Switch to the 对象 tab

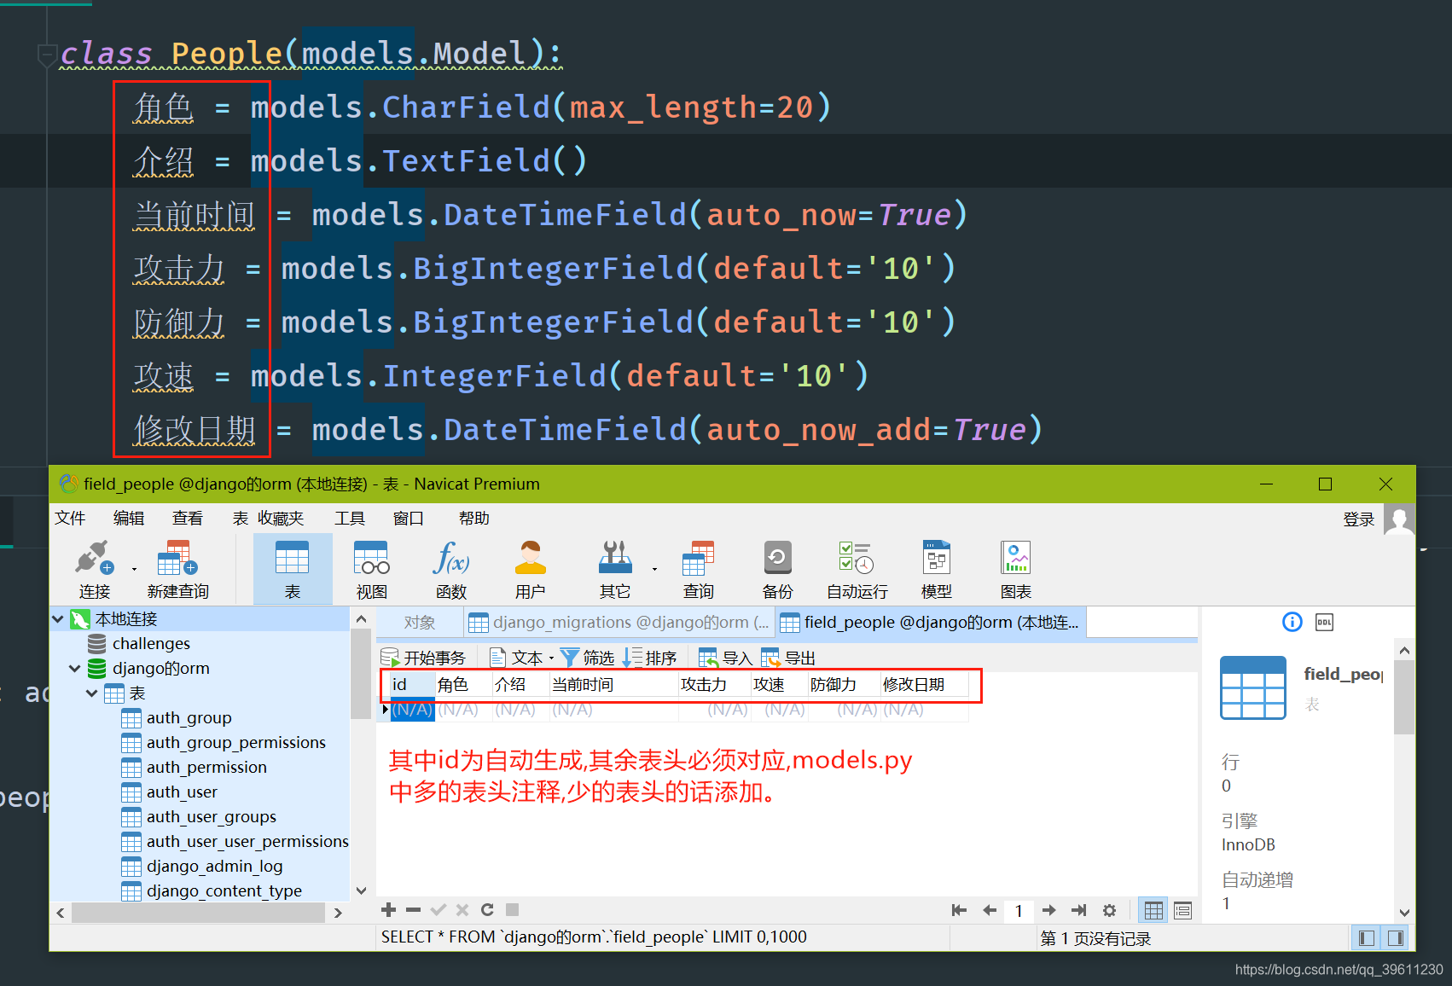pos(420,623)
